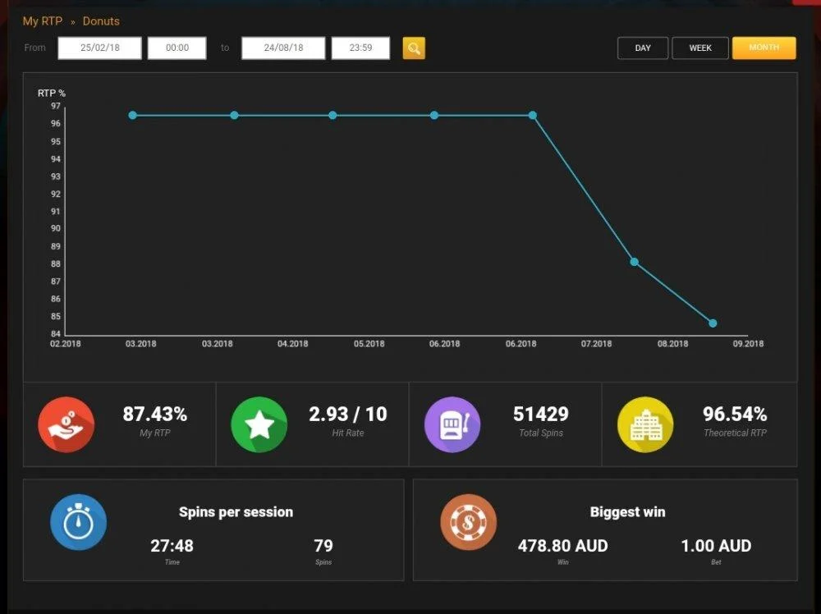Click the end time field 23:59
Viewport: 821px width, 614px height.
[x=360, y=48]
